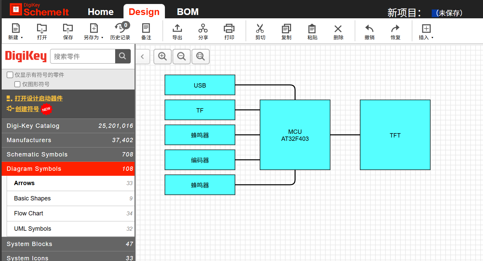Screen dimensions: 483x261
Task: Click the 创建符号 link
Action: click(27, 109)
